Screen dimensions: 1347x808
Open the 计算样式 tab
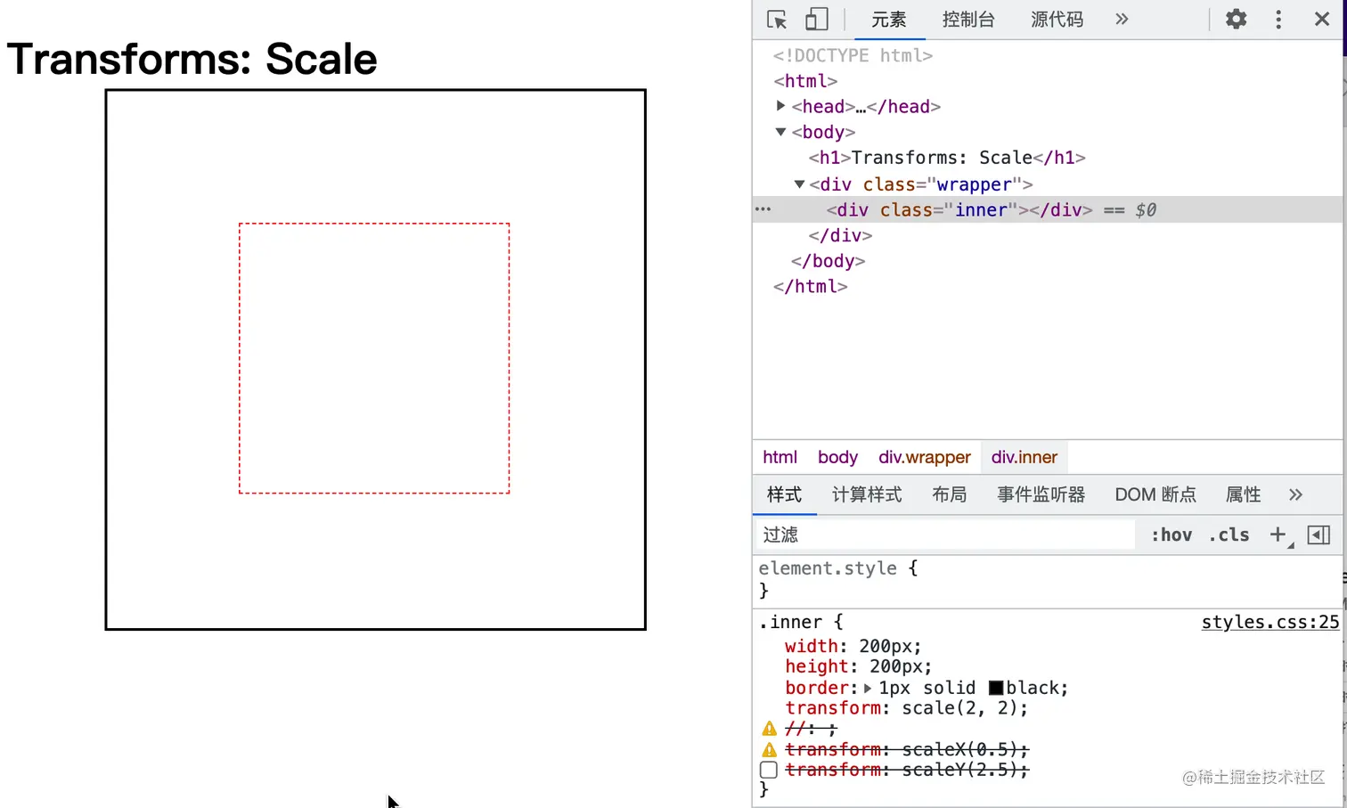(x=867, y=494)
